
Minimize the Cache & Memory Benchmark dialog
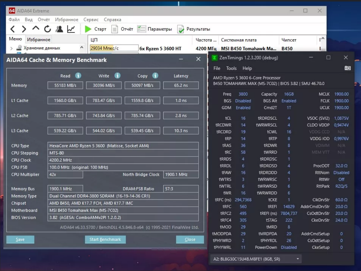coord(181,59)
